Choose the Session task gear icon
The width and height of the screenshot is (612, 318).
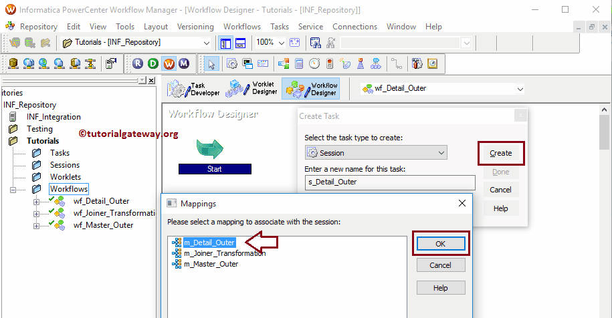point(232,63)
